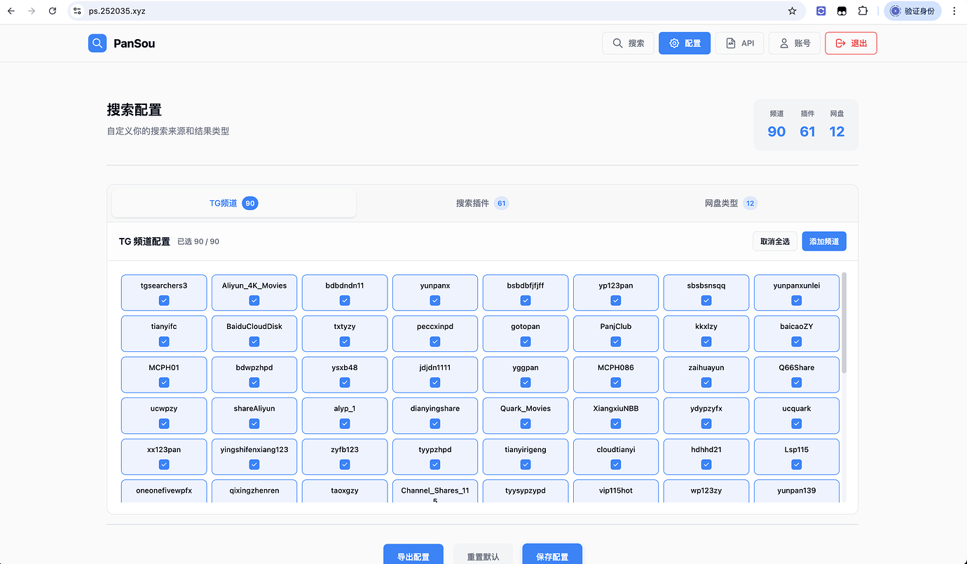Viewport: 967px width, 564px height.
Task: Click 导出配置 export config button
Action: pyautogui.click(x=413, y=554)
